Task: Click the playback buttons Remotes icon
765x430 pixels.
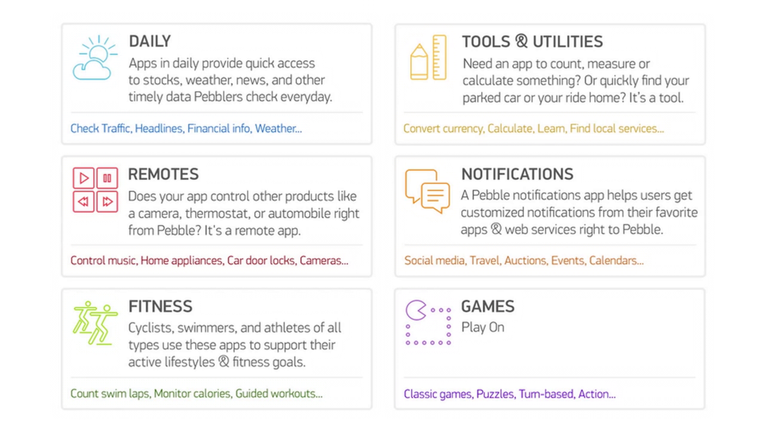Action: (95, 190)
